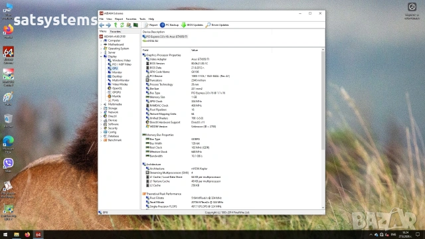Open File Explorer from the taskbar
Image resolution: width=425 pixels, height=239 pixels.
17,234
